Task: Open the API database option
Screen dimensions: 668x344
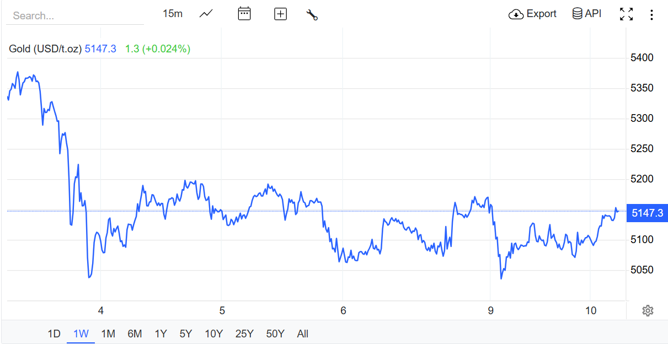Action: click(x=587, y=14)
